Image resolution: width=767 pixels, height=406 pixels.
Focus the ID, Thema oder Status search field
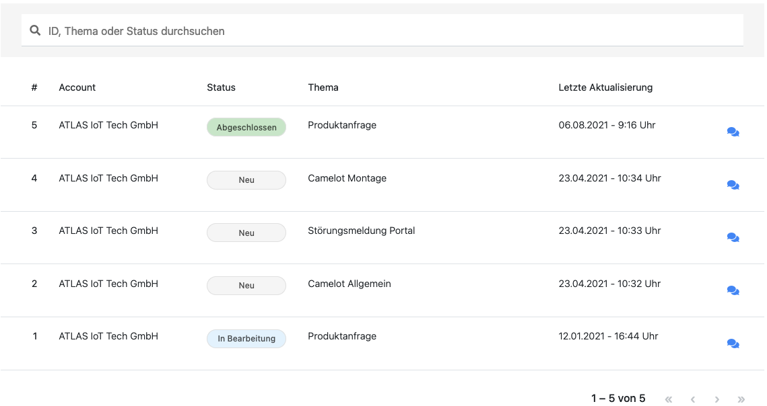coord(391,31)
